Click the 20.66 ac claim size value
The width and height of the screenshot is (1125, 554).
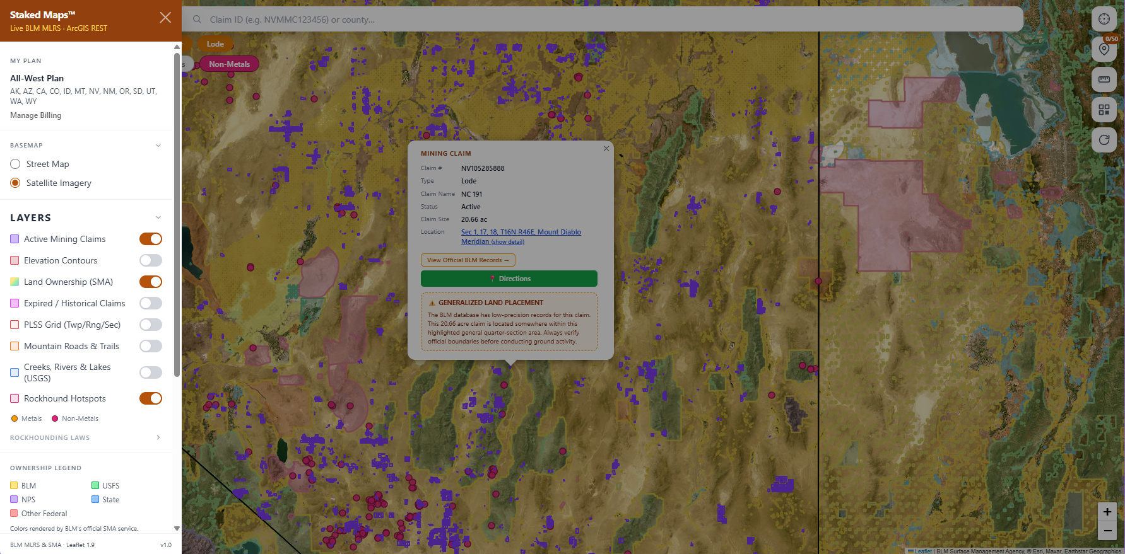click(474, 219)
